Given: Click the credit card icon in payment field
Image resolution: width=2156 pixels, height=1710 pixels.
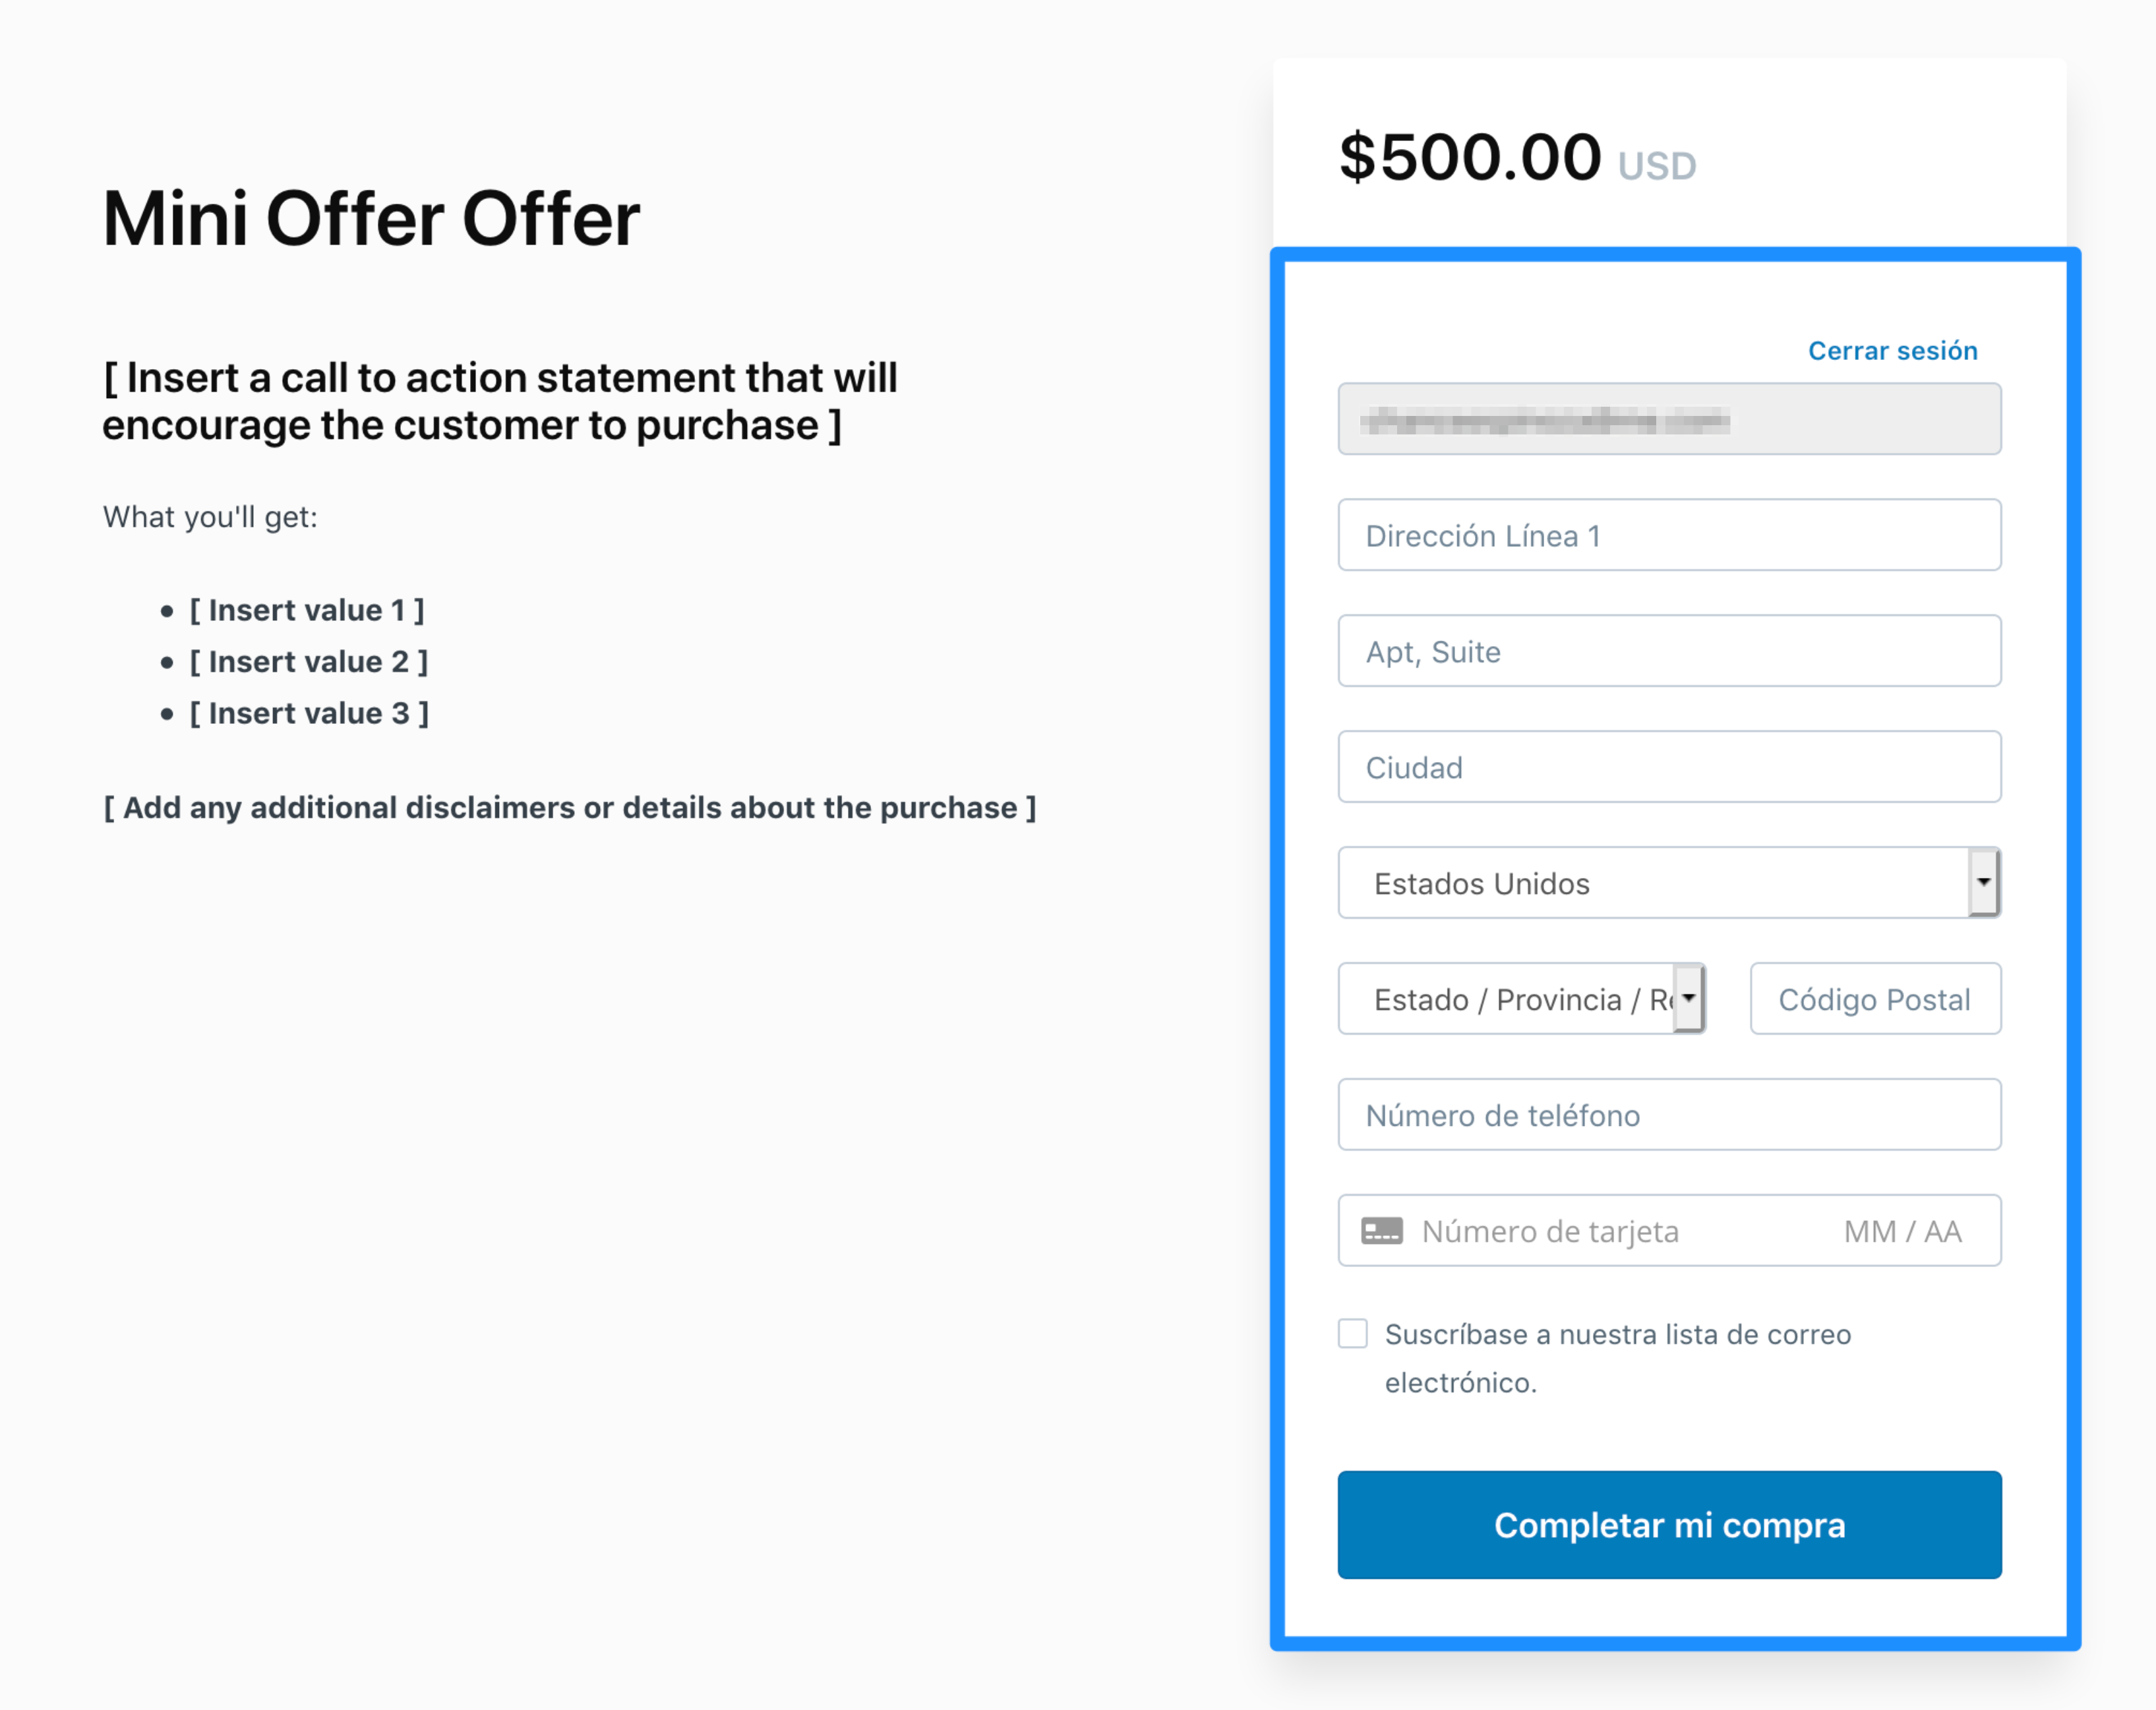Looking at the screenshot, I should [1381, 1231].
